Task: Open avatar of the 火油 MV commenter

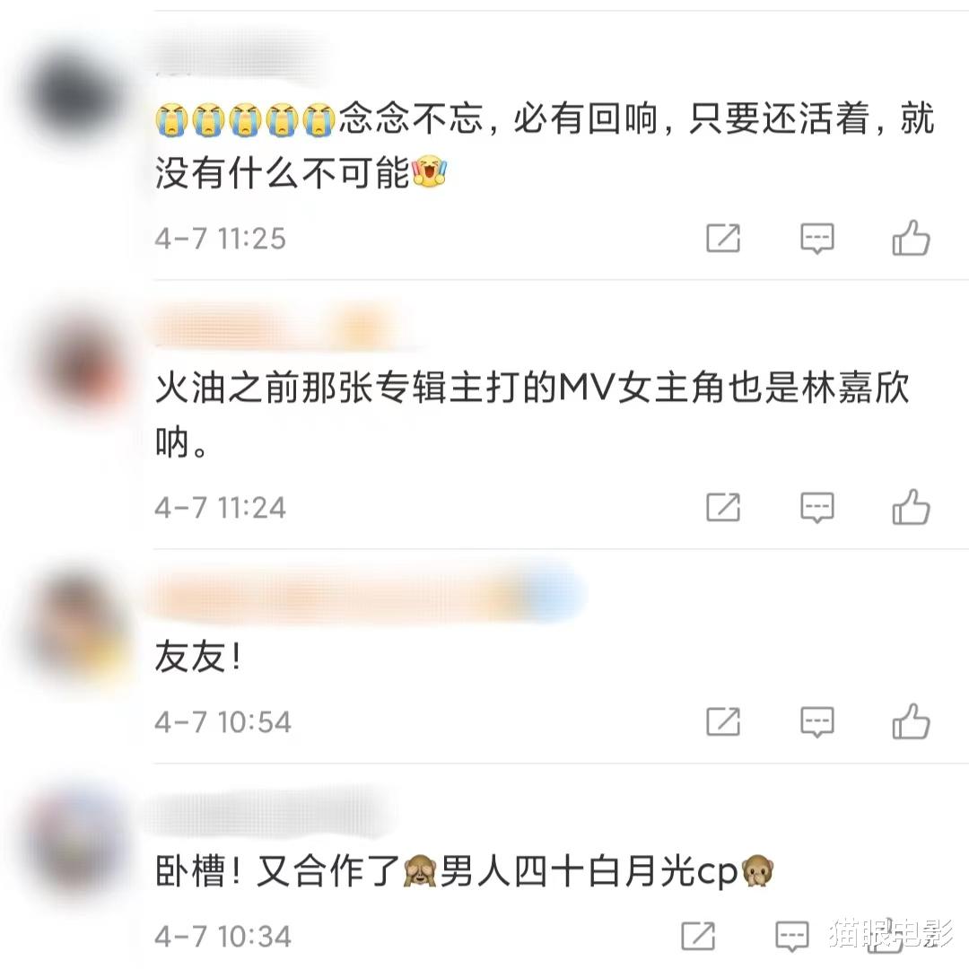Action: [79, 362]
